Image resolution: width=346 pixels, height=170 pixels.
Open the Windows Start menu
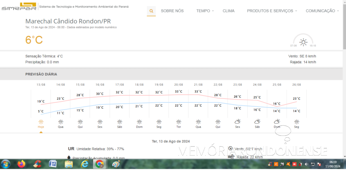click(6, 164)
